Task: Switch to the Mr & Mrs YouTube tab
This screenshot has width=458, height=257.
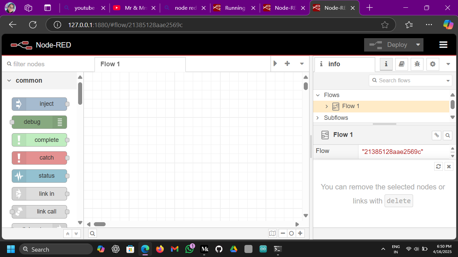Action: click(134, 8)
